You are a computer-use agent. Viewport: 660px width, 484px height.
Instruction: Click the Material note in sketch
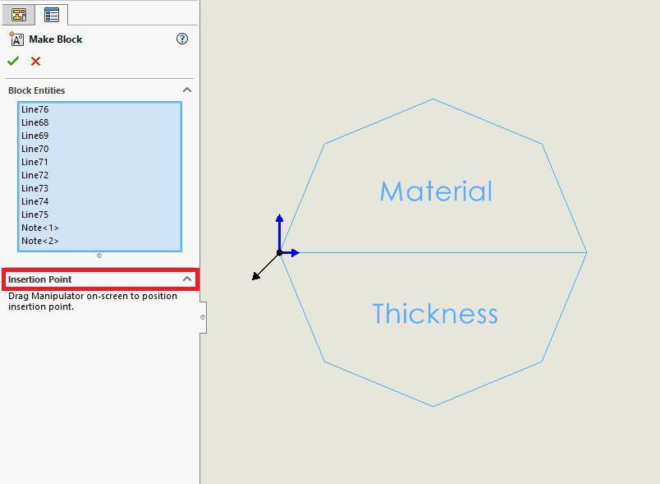[436, 191]
